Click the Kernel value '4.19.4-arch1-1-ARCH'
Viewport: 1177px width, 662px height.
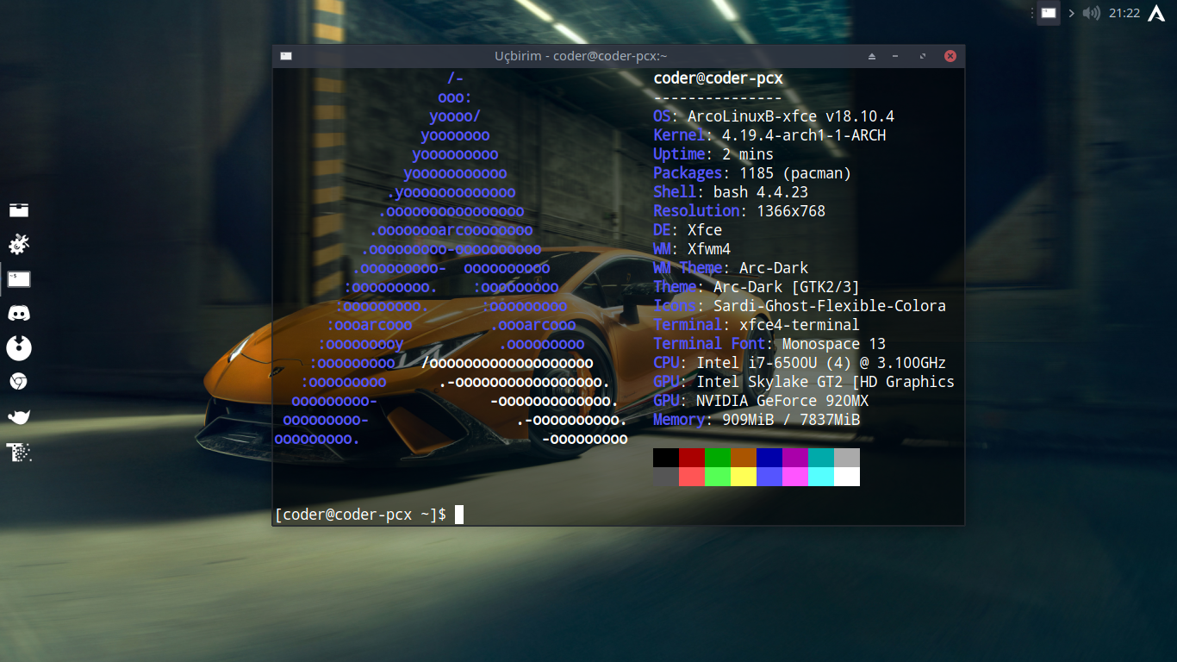(804, 135)
